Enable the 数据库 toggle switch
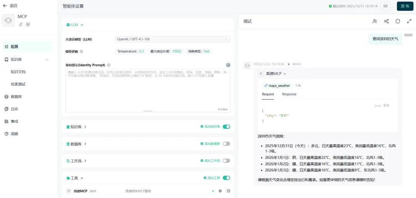Screen dimensions: 416x198 point(226,144)
